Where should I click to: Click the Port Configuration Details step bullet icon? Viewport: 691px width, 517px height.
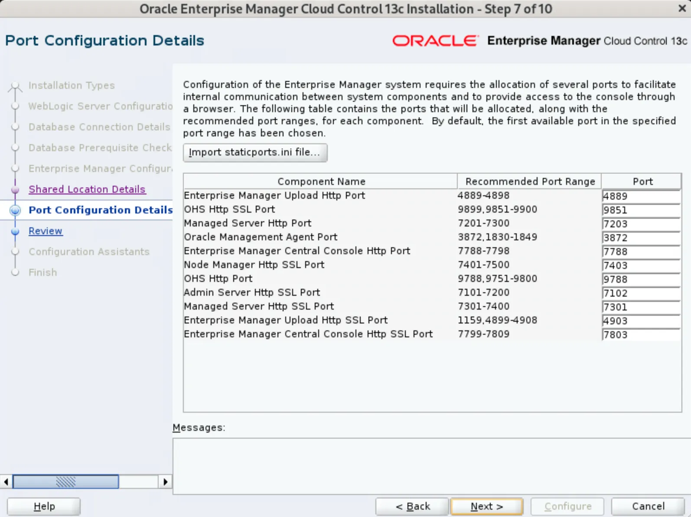coord(15,210)
